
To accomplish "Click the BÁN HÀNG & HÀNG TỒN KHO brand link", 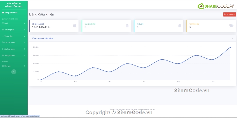I will [14, 5].
